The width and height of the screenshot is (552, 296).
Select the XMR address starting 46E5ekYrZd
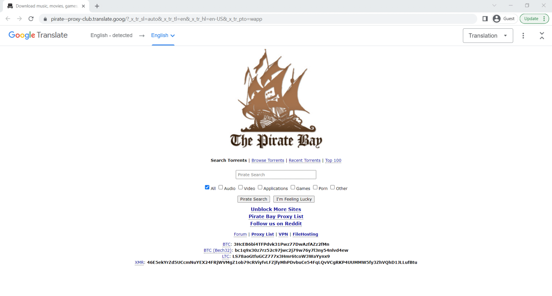click(x=282, y=263)
